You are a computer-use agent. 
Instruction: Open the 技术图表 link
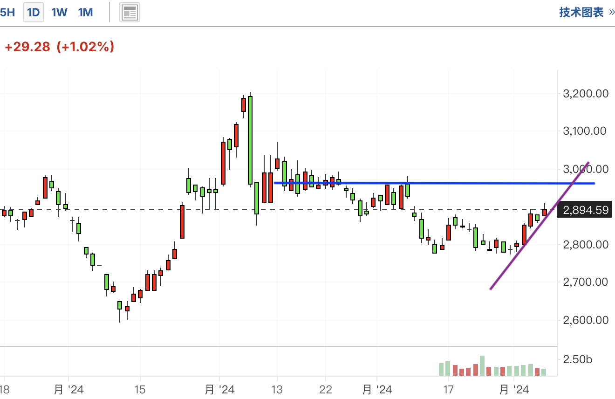pos(587,13)
